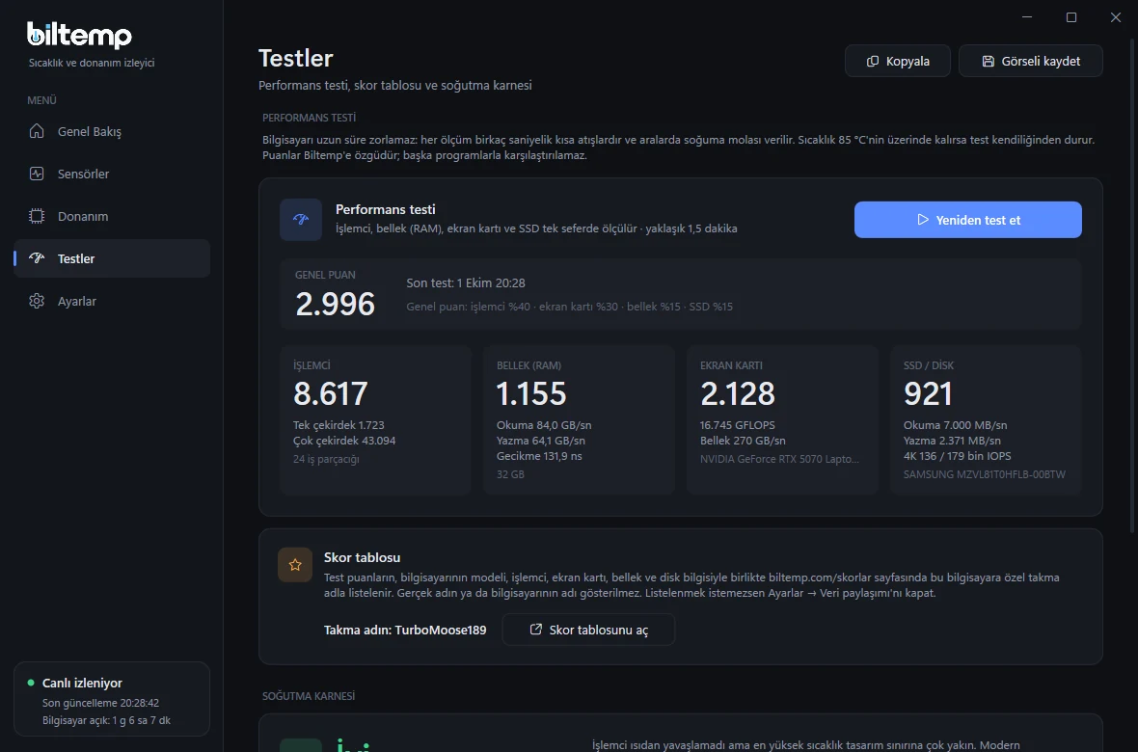Click the text 'Gecikme 131,9 ns'

[x=539, y=456]
